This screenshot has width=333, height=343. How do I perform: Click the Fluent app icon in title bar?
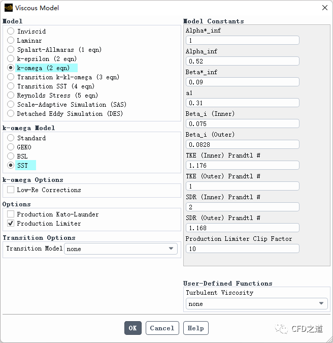tap(9, 8)
